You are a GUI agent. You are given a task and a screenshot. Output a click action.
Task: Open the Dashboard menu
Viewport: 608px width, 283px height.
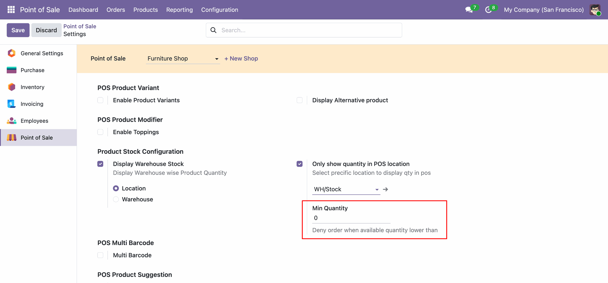83,10
